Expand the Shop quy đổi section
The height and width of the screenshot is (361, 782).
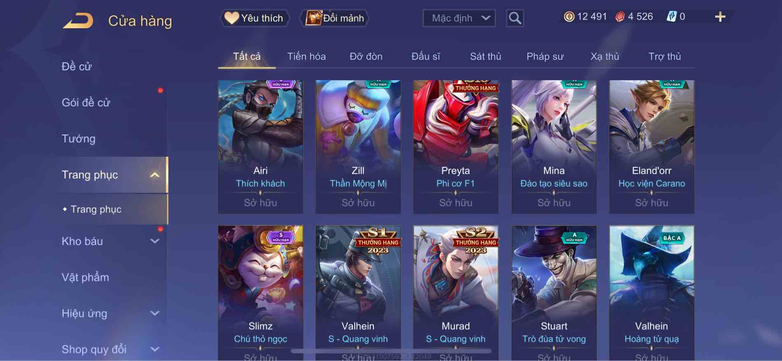(154, 349)
